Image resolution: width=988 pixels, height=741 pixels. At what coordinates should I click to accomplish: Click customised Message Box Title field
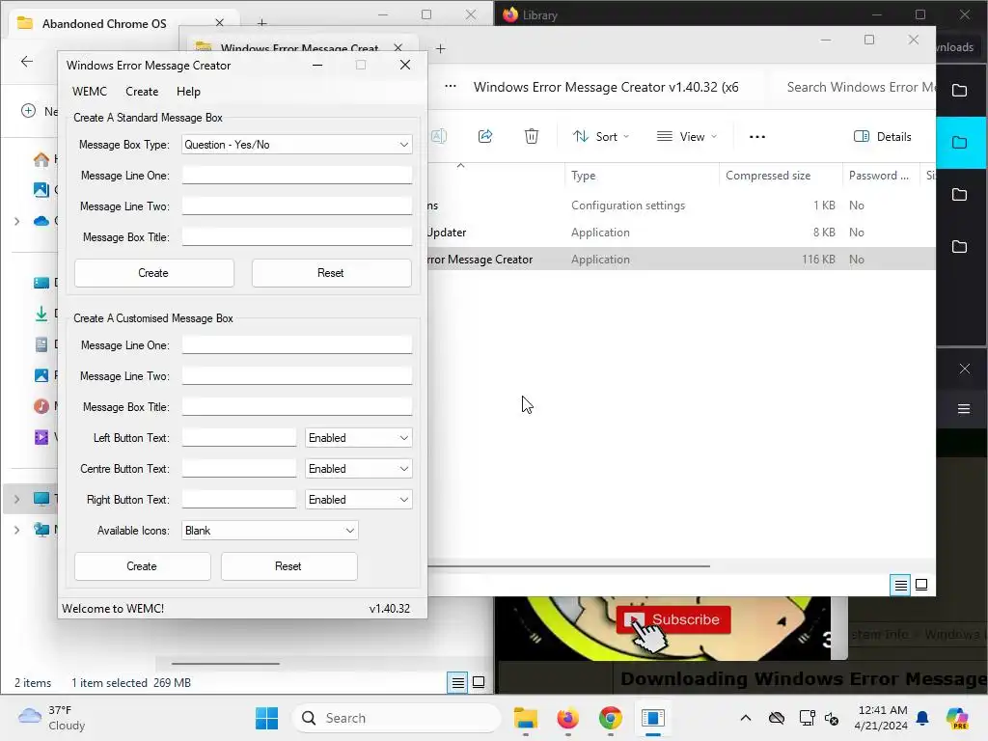point(297,406)
